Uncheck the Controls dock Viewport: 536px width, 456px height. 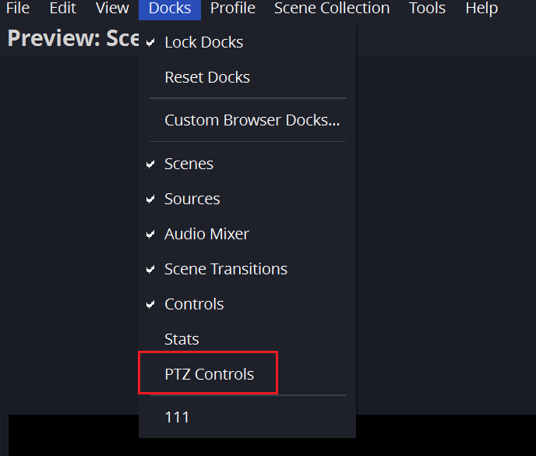coord(194,304)
